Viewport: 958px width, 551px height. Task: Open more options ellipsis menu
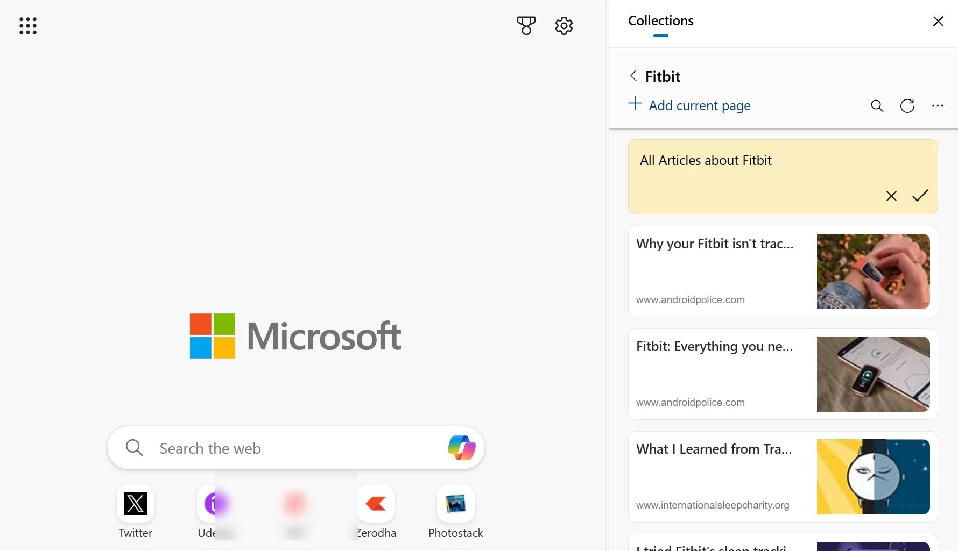pyautogui.click(x=938, y=106)
